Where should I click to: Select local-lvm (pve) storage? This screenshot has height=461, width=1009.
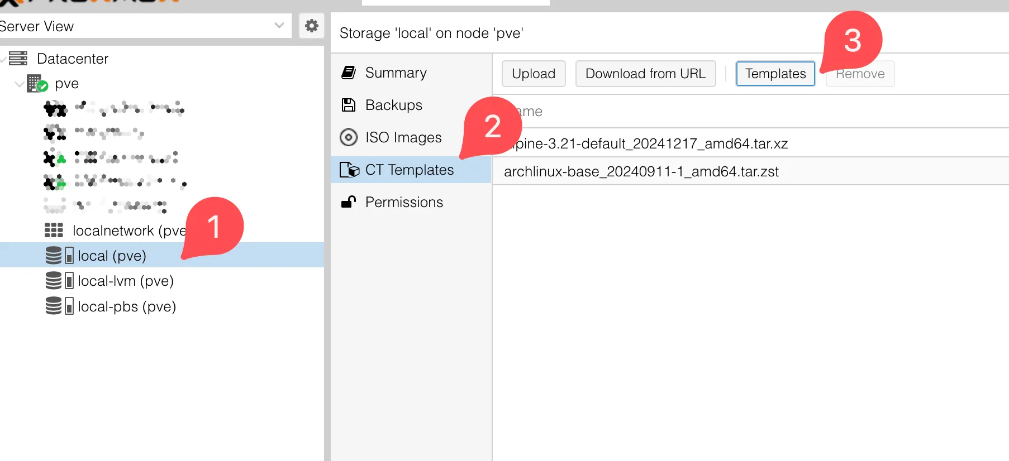coord(126,281)
